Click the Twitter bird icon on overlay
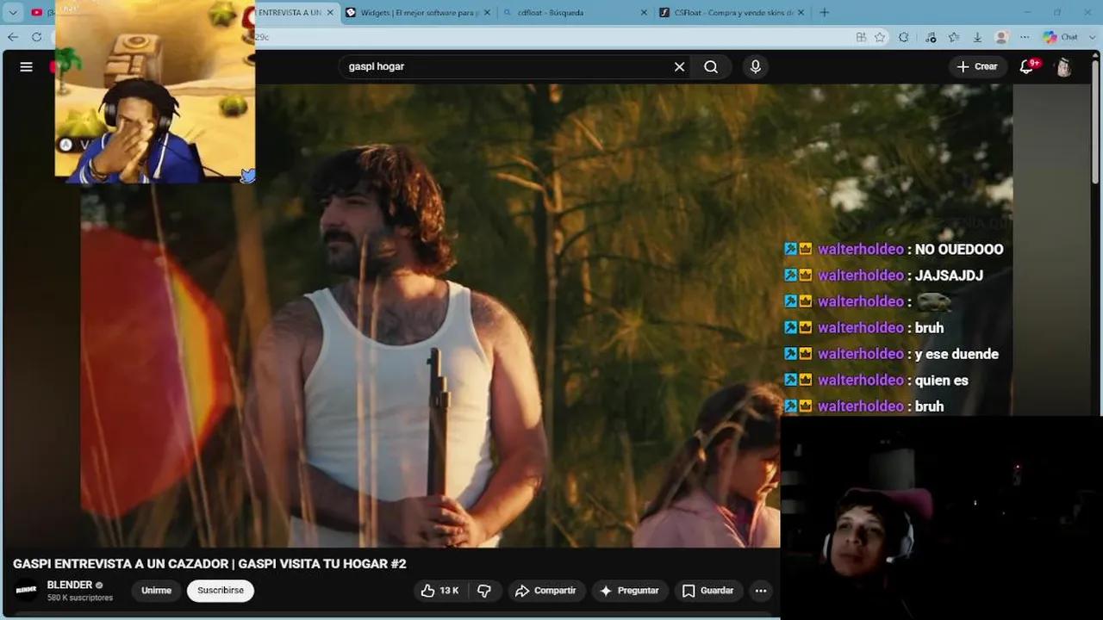This screenshot has height=620, width=1103. (x=247, y=176)
